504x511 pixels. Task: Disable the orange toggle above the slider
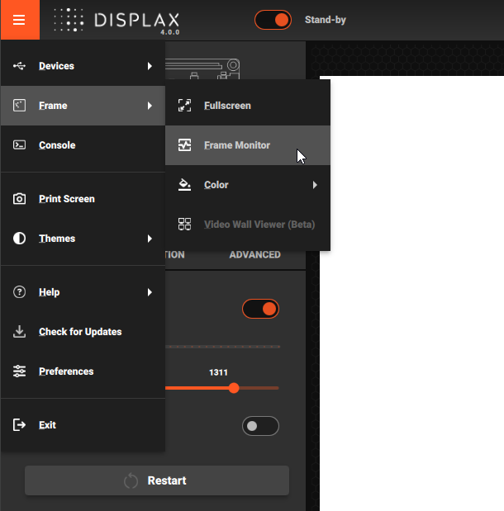tap(260, 310)
